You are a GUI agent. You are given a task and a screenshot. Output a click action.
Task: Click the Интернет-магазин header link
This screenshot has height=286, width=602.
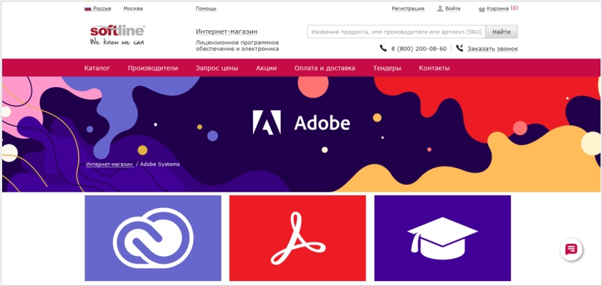pyautogui.click(x=226, y=31)
